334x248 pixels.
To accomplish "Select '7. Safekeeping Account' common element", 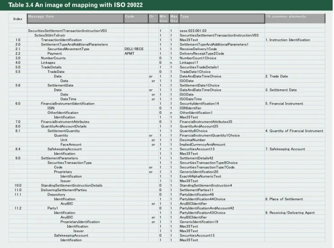I will click(x=285, y=149).
